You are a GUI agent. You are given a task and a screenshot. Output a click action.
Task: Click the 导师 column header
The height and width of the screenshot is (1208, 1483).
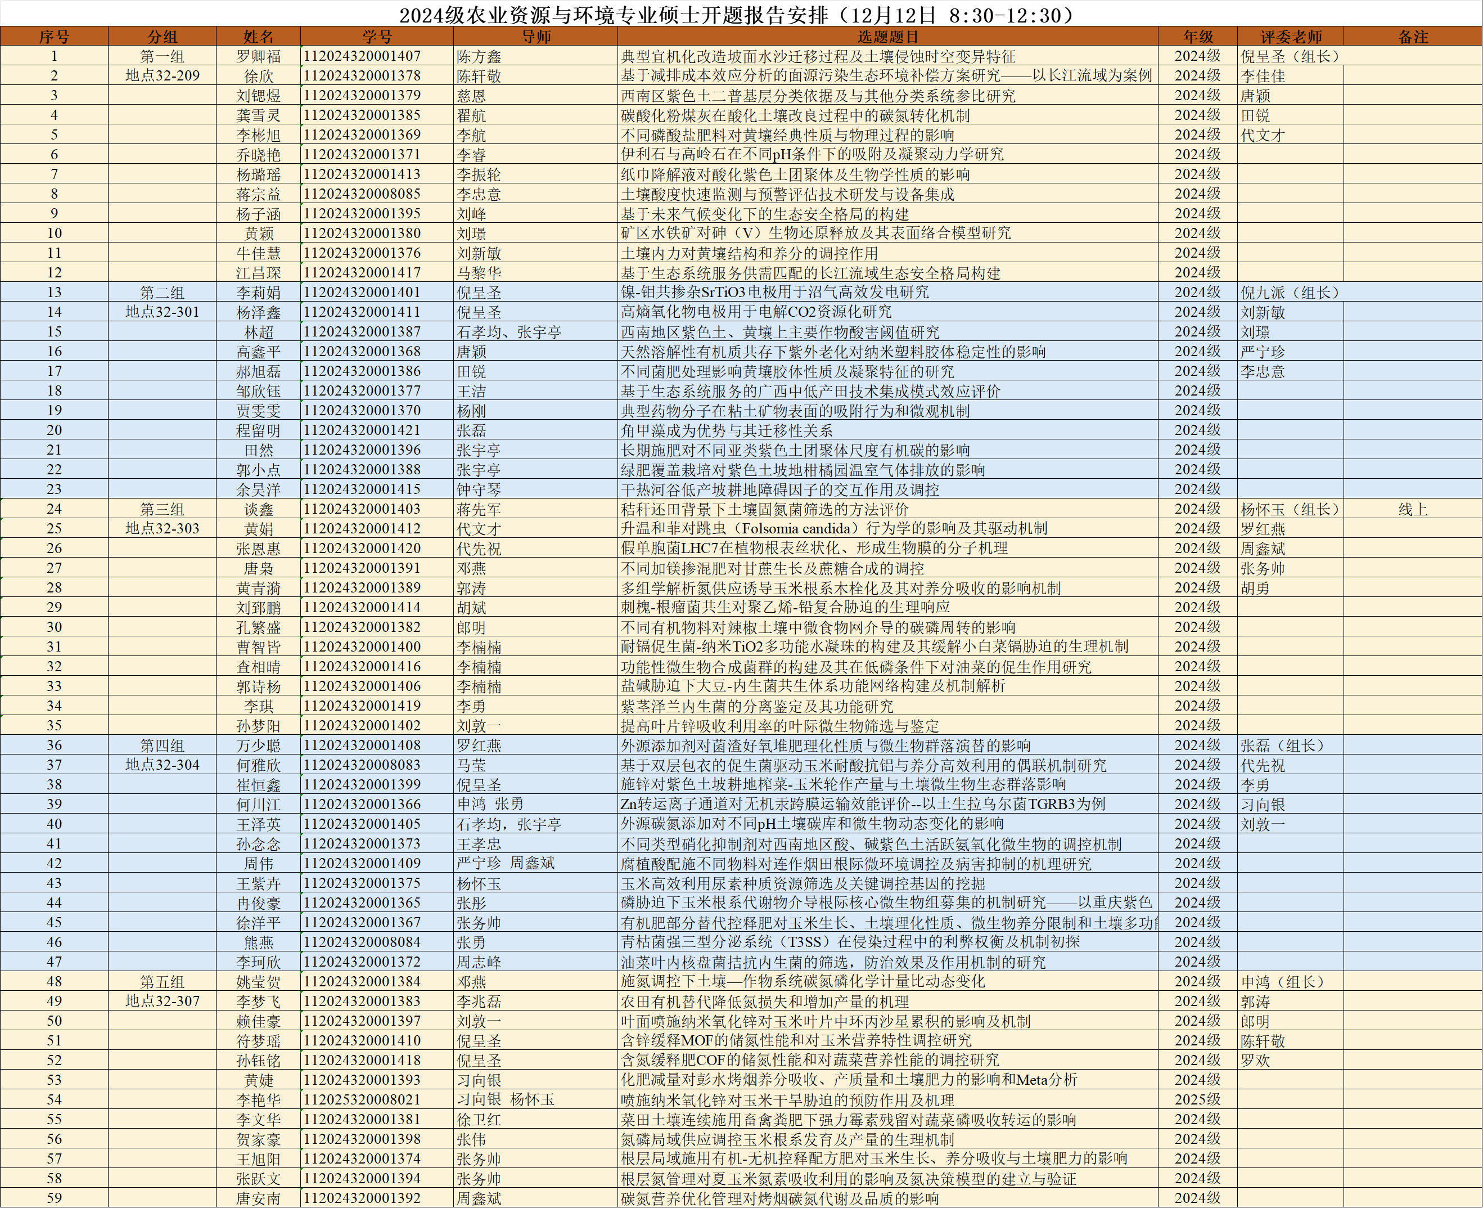pyautogui.click(x=535, y=36)
